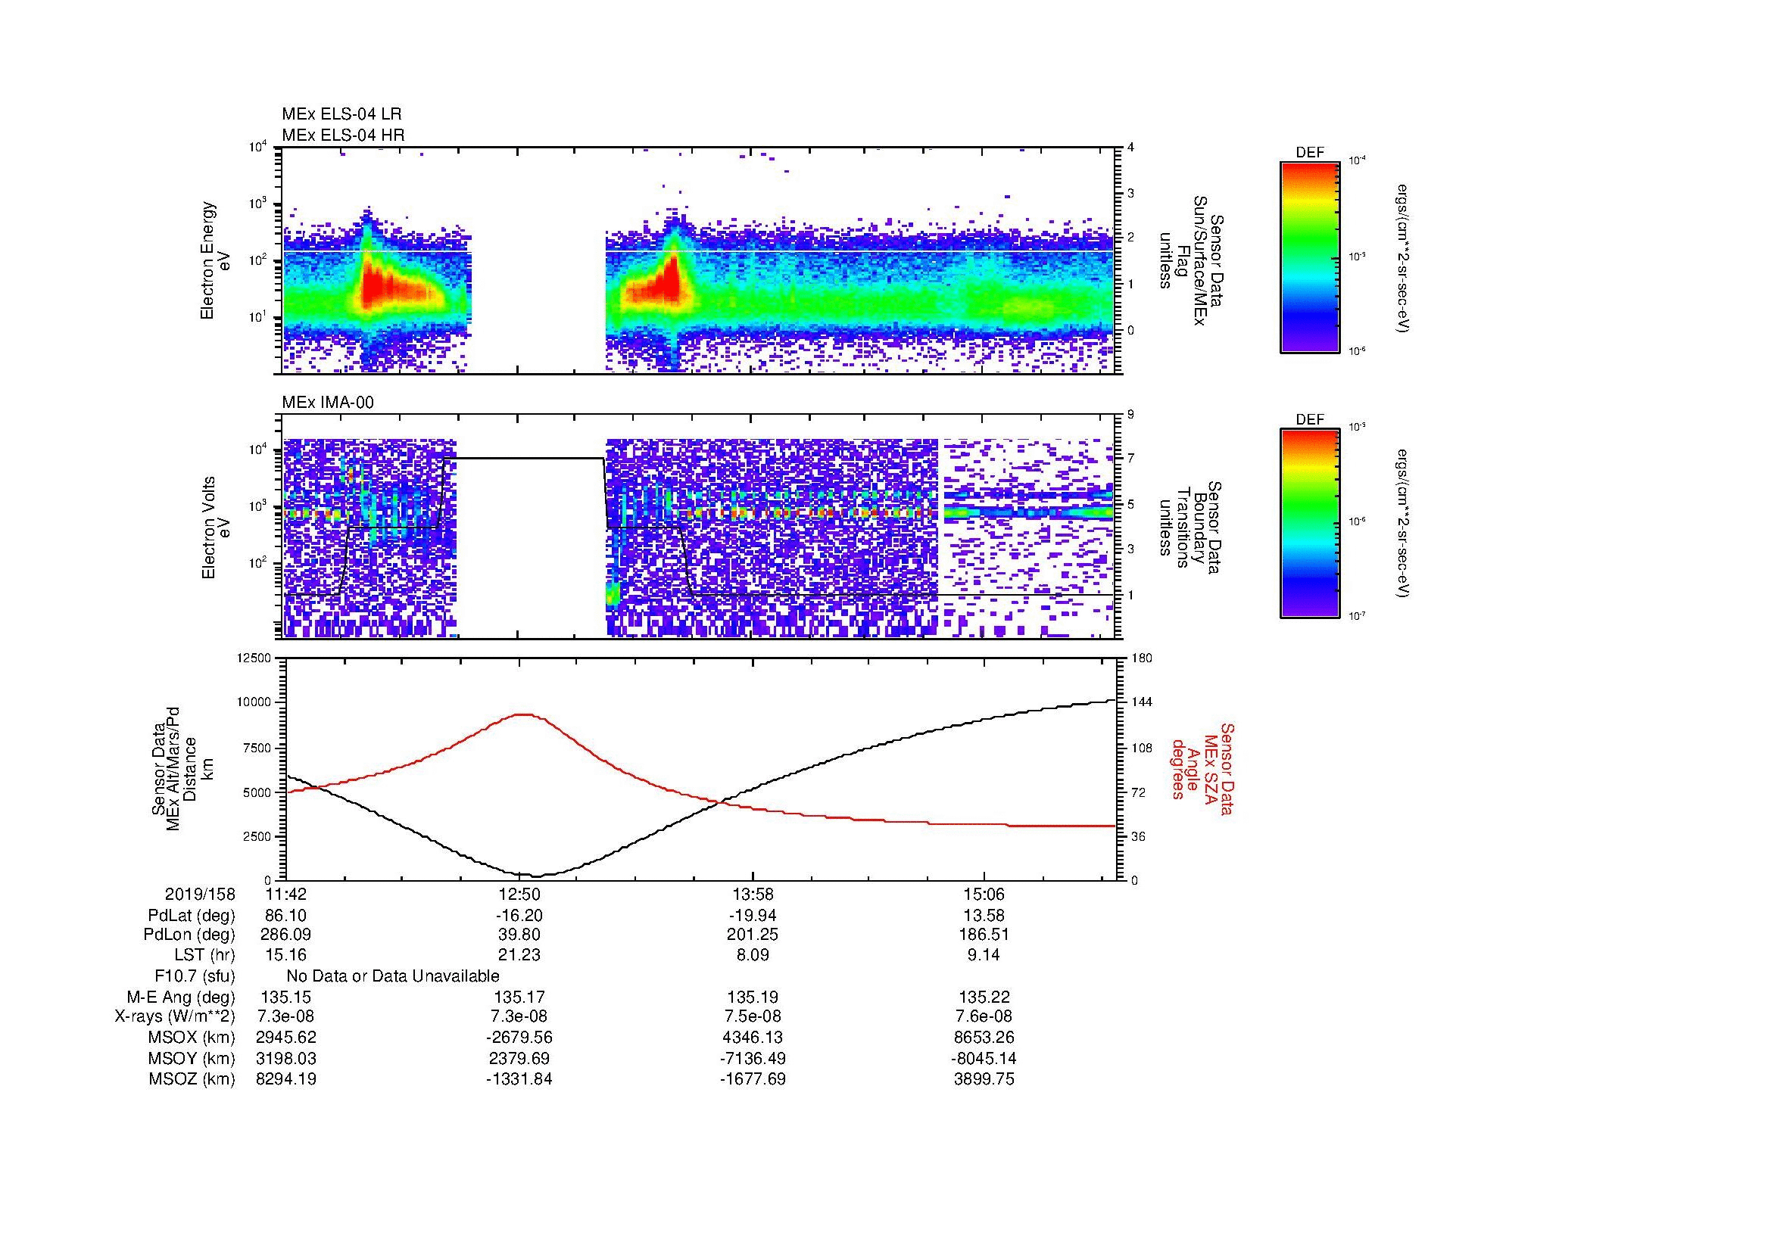
Task: Click the 'Electron Energy eV' axis label
Action: (215, 261)
